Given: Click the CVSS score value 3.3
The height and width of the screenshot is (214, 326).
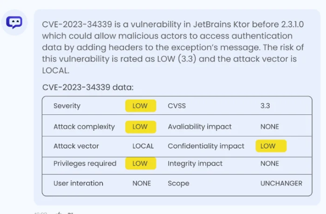Looking at the screenshot, I should click(265, 106).
